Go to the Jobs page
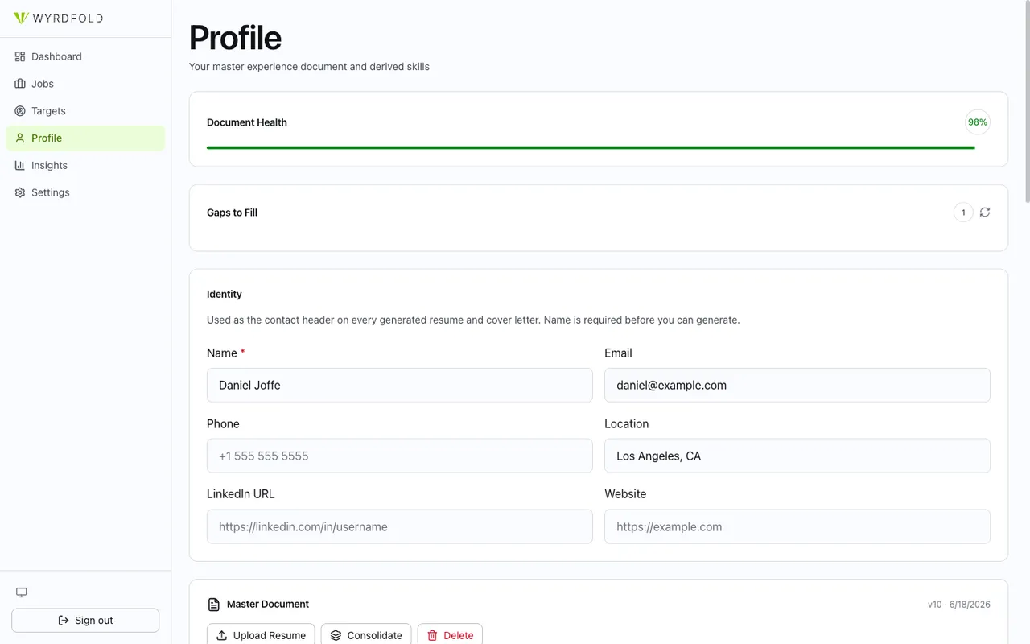1030x644 pixels. pyautogui.click(x=85, y=84)
